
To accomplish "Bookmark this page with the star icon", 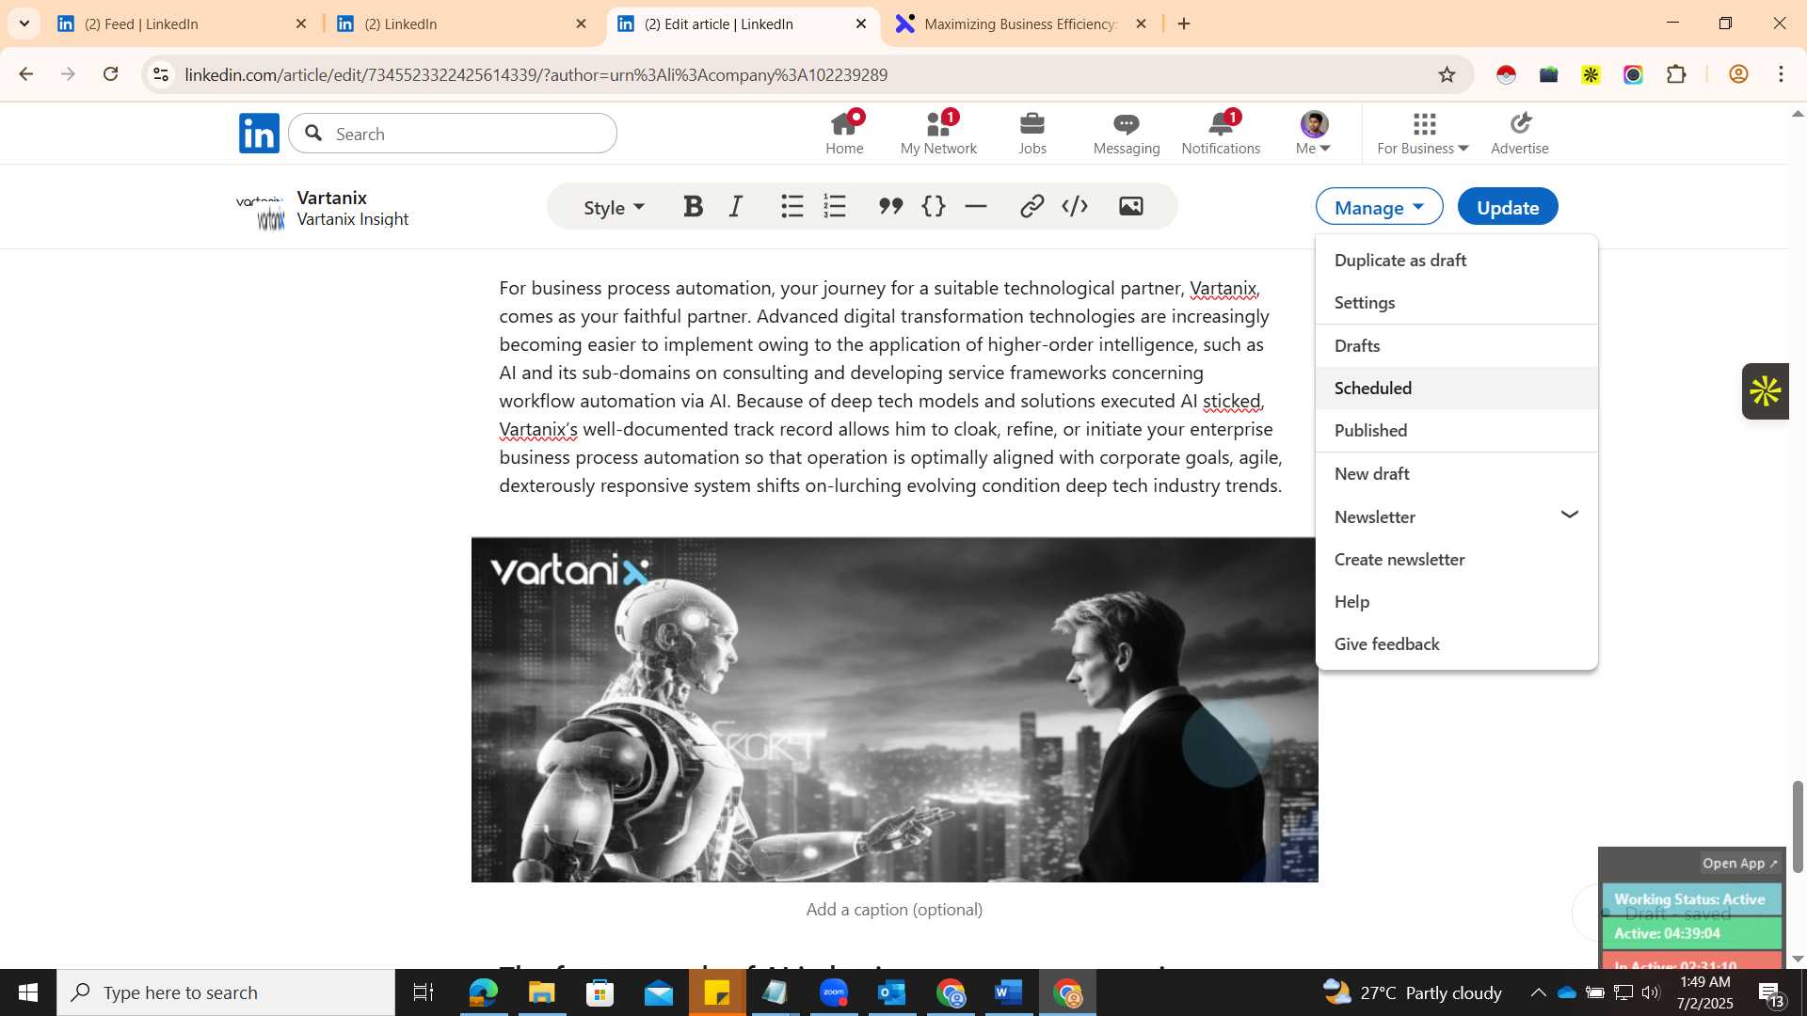I will coord(1447,74).
